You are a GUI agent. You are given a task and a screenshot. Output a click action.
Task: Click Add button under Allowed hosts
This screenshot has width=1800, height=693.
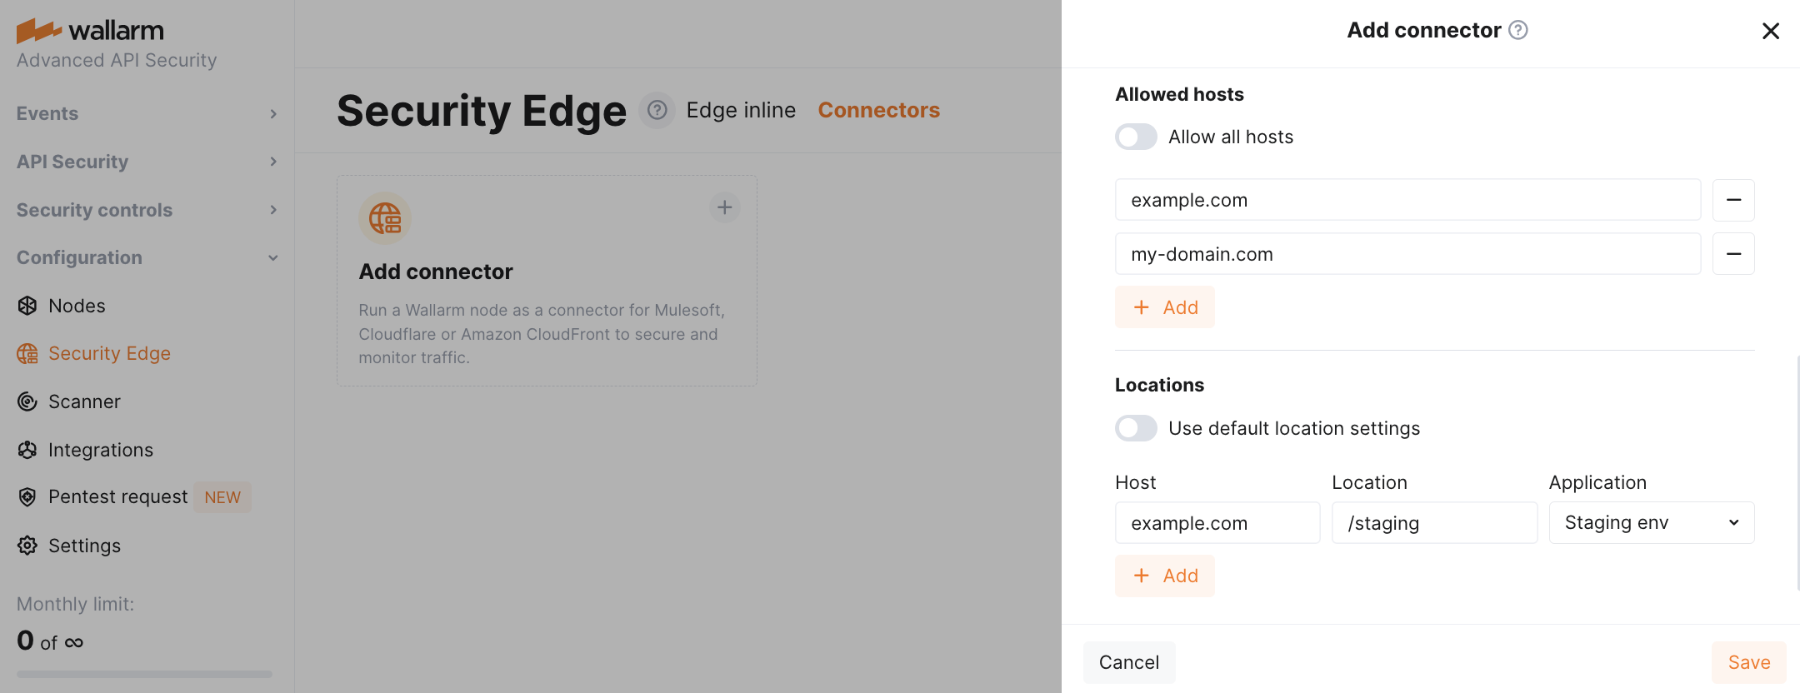(x=1164, y=307)
